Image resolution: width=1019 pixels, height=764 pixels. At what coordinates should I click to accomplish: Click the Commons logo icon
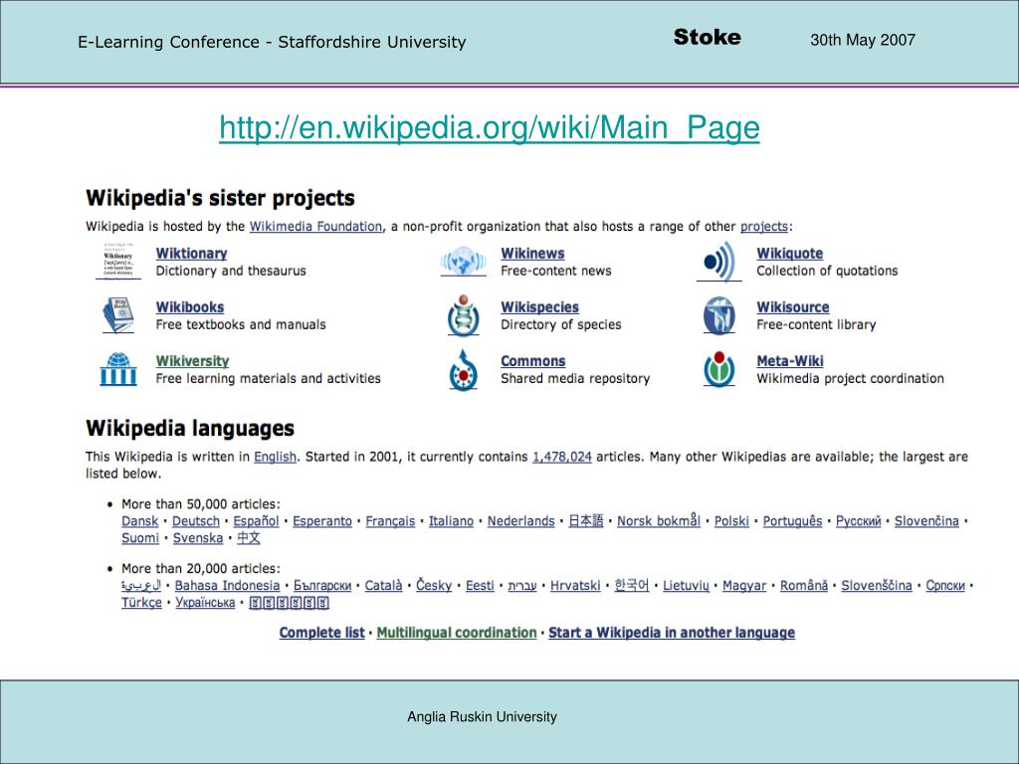tap(464, 370)
